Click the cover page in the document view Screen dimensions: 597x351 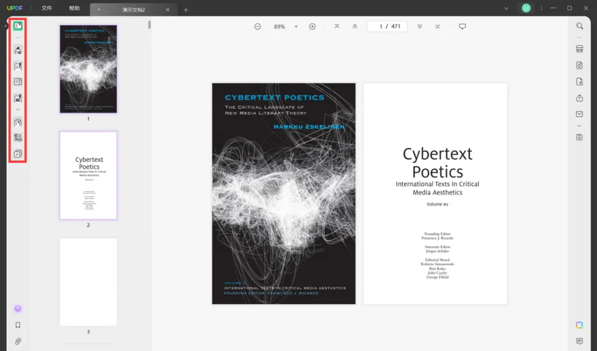(x=284, y=194)
